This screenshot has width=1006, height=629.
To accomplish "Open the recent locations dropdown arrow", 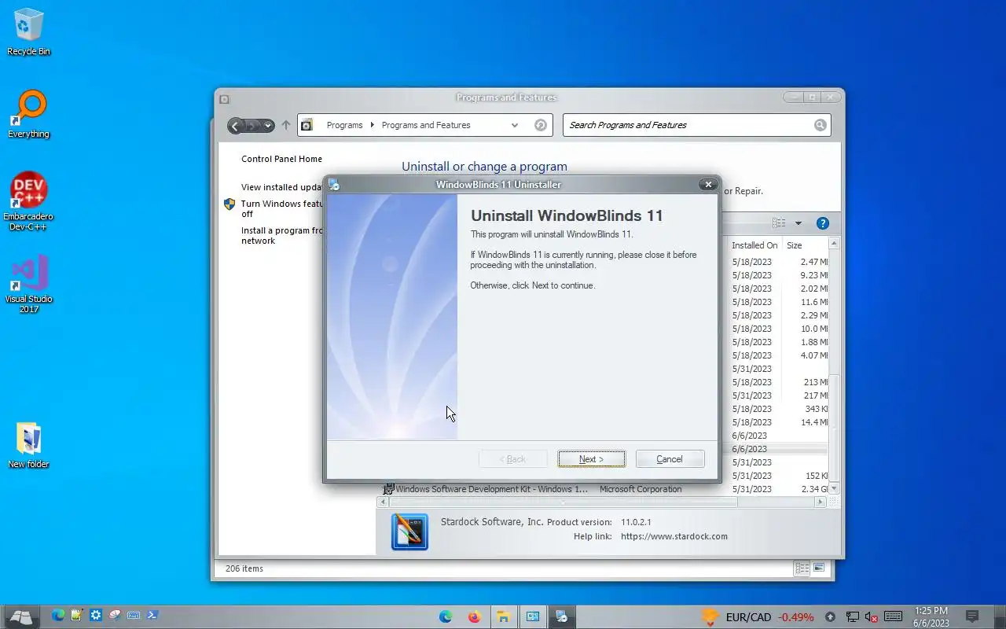I will pos(269,126).
